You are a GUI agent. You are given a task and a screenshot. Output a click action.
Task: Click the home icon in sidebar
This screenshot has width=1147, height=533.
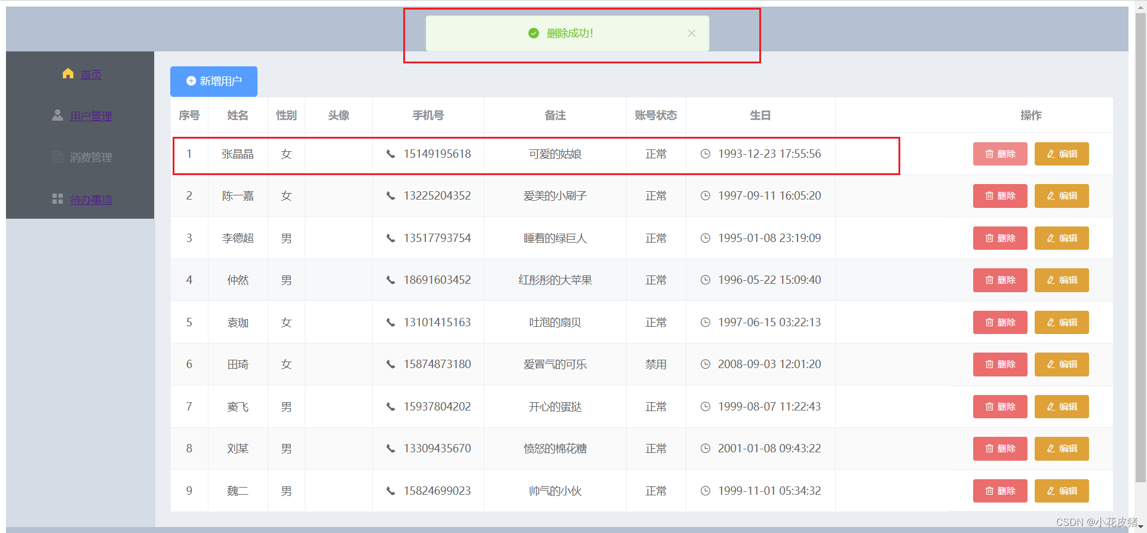click(68, 73)
